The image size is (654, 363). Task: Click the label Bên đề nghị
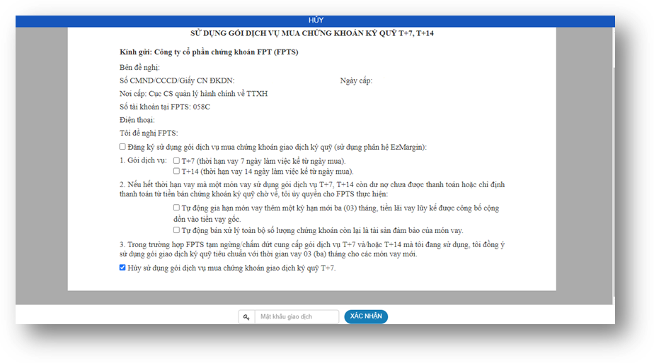139,67
